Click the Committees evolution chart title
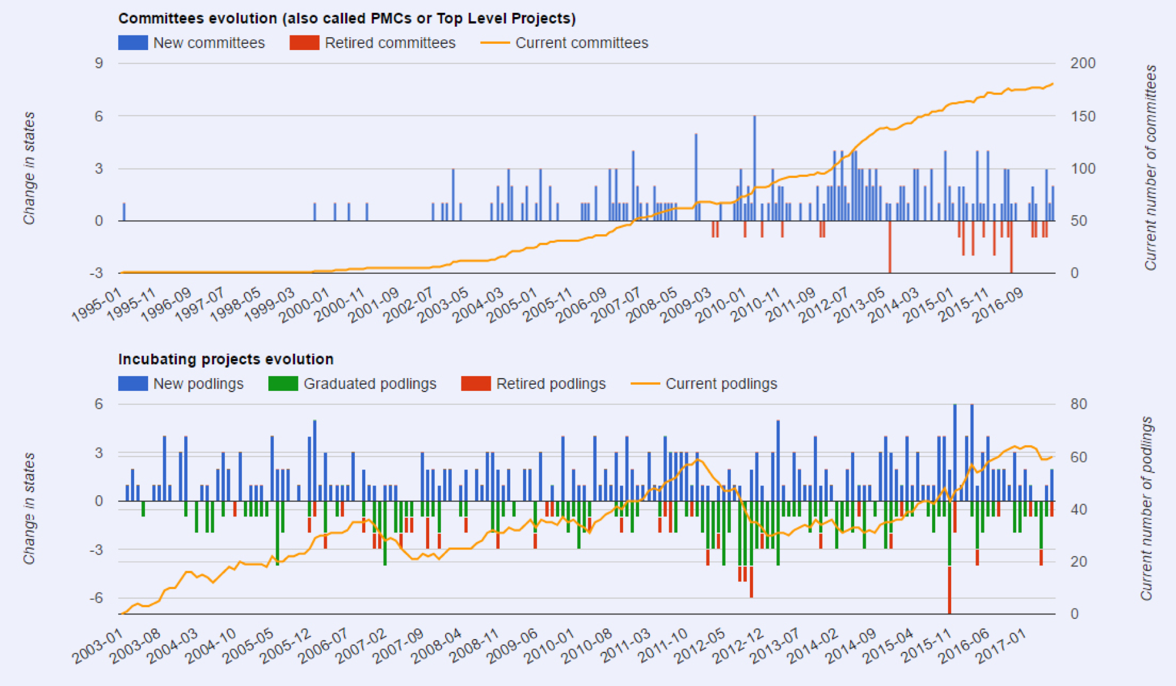The image size is (1176, 686). [347, 18]
